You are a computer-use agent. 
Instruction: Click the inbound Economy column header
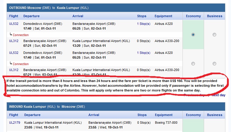point(193,115)
